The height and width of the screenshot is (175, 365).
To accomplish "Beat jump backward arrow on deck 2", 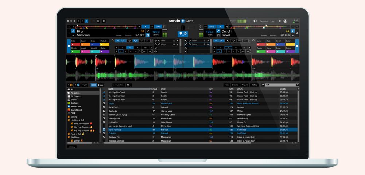I will 242,51.
